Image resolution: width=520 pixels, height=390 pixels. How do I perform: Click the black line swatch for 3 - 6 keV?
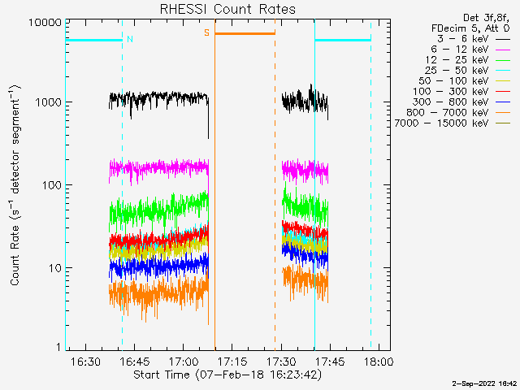coord(503,39)
